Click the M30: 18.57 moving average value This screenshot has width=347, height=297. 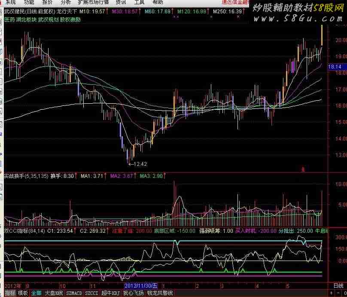[x=125, y=12]
